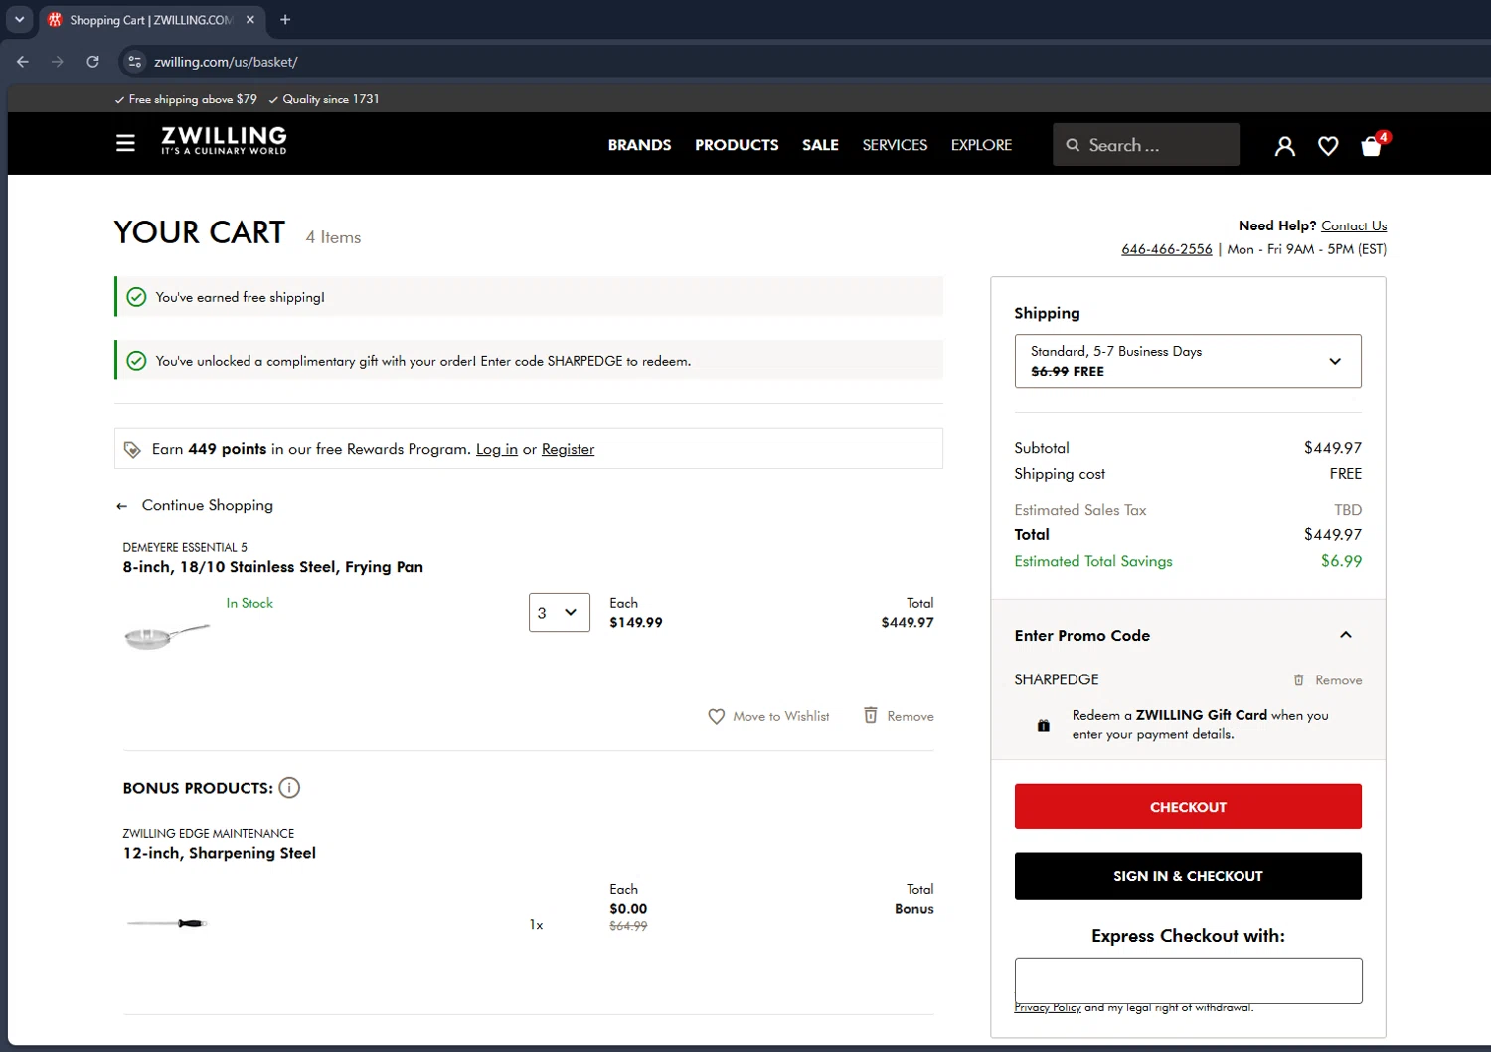Screen dimensions: 1491x1052
Task: Open the user account icon
Action: (1284, 146)
